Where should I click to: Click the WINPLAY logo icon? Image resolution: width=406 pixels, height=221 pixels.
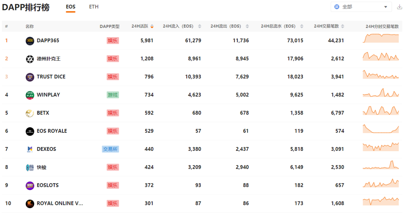30,95
